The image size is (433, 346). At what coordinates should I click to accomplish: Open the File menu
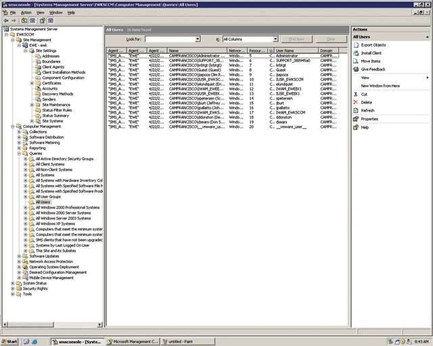tap(13, 13)
